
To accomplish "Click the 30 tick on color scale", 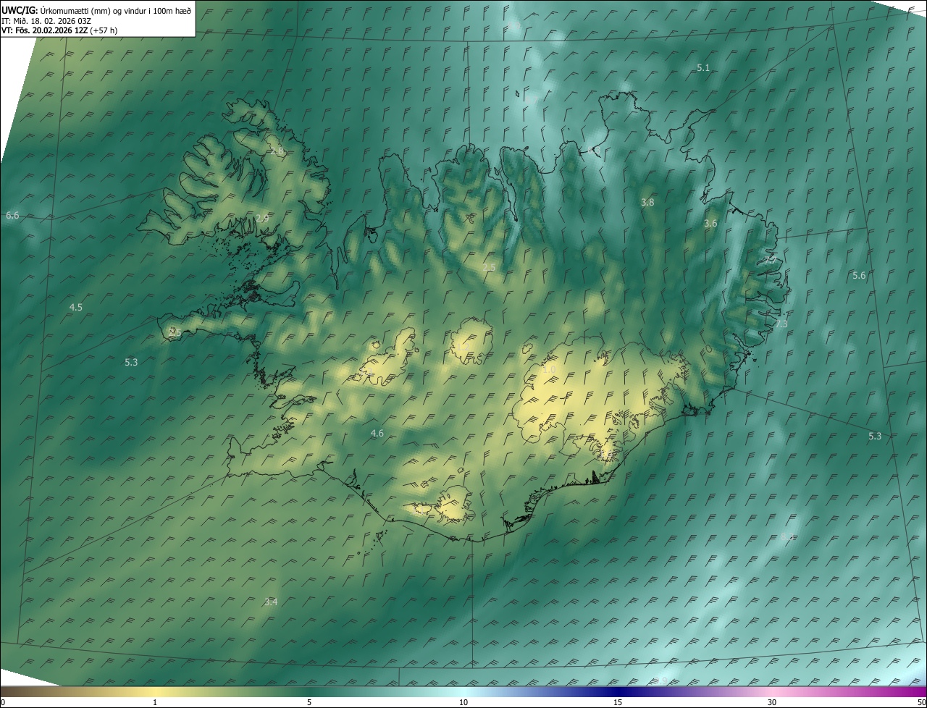I will (772, 702).
